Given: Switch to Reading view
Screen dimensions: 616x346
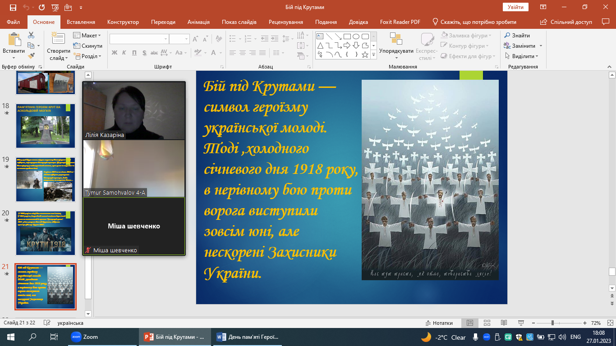Looking at the screenshot, I should [x=504, y=323].
